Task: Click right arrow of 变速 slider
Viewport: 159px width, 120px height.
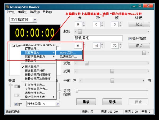Action: pyautogui.click(x=148, y=63)
